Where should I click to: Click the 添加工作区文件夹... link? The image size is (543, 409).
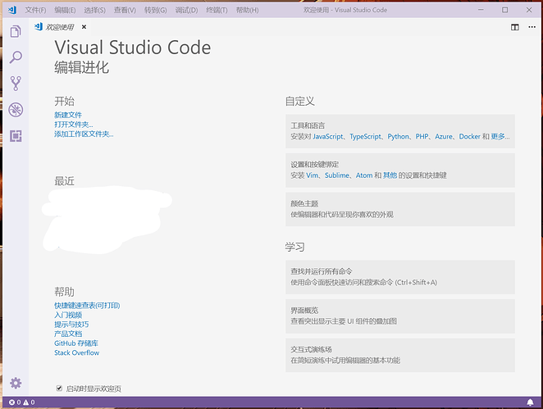tap(84, 134)
